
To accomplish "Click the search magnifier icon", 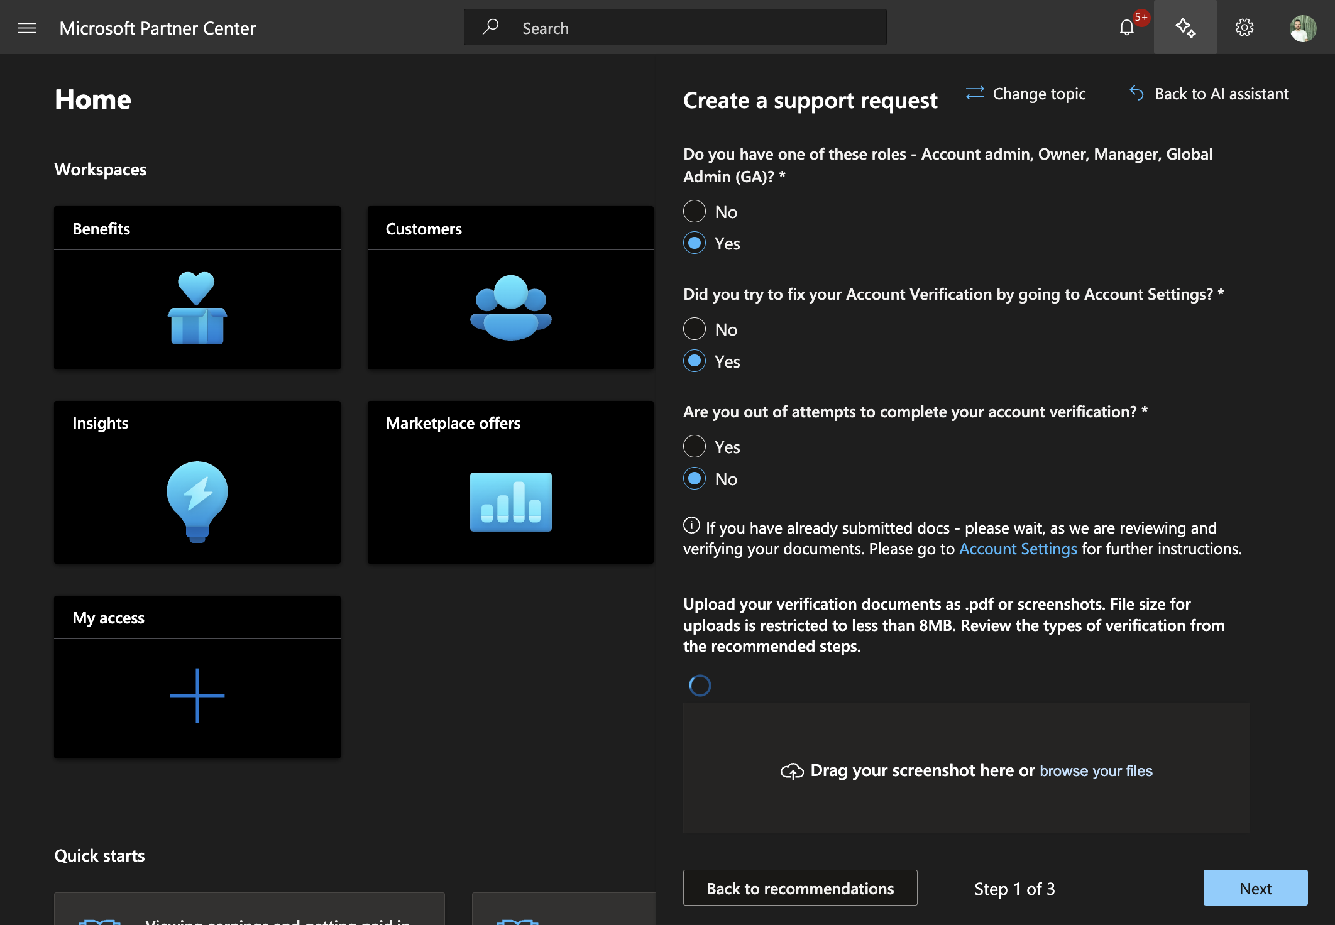I will [490, 27].
